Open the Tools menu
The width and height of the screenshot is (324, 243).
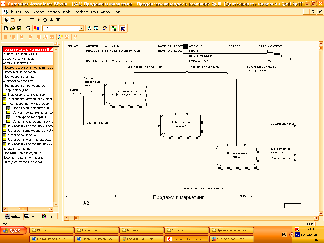pos(94,12)
